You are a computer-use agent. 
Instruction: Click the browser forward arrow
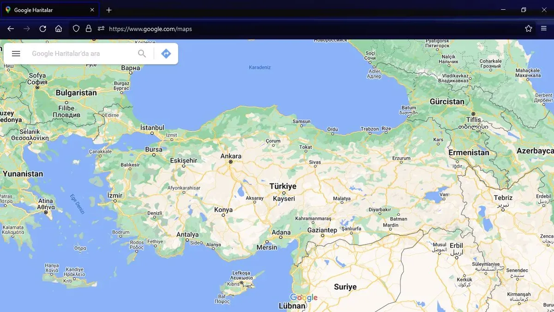[x=27, y=29]
